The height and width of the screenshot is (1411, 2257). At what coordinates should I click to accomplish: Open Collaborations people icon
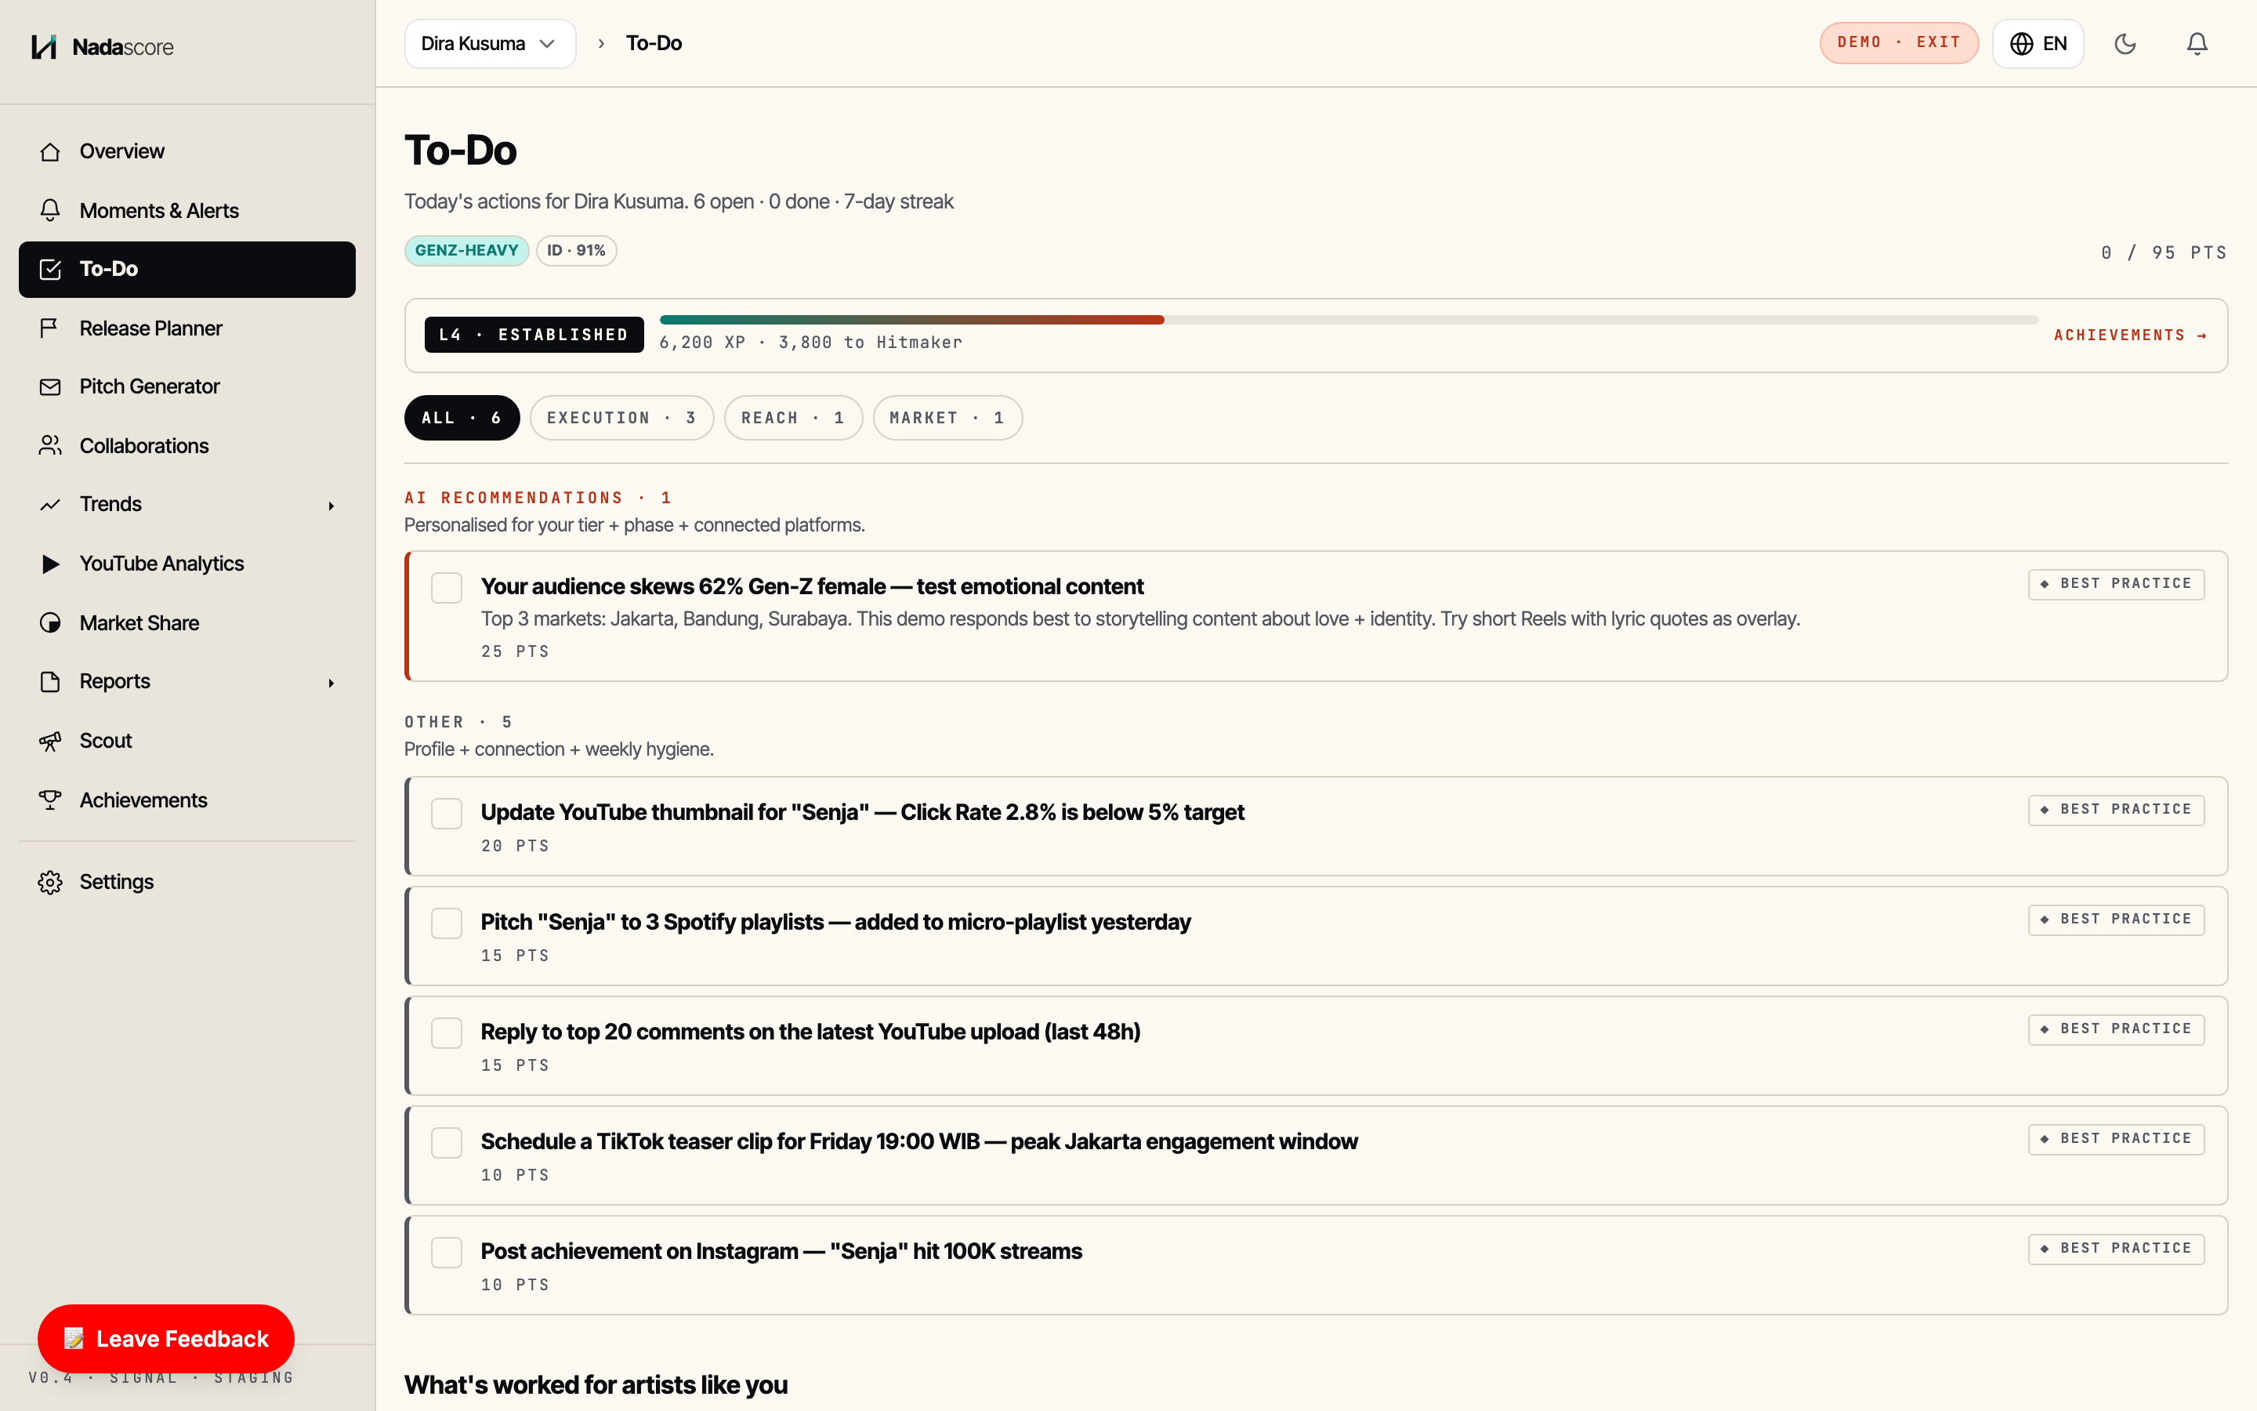(50, 446)
